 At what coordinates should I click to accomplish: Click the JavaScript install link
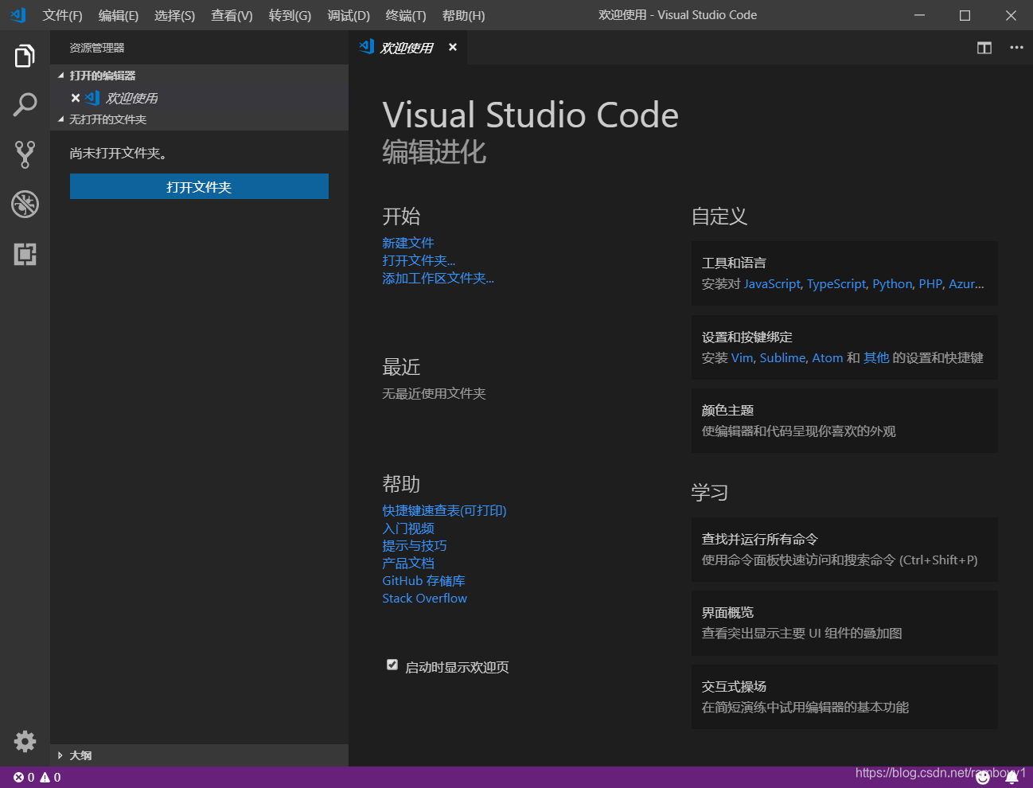point(772,284)
